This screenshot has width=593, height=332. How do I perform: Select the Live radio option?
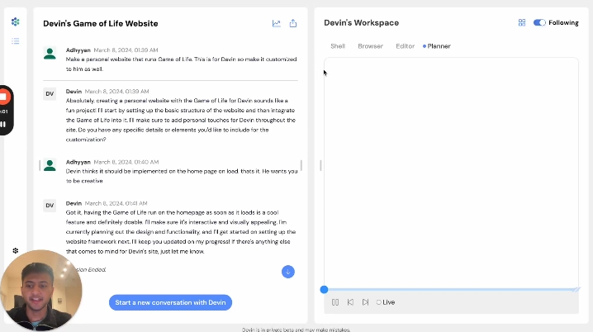click(x=379, y=302)
